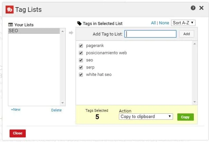Image resolution: width=211 pixels, height=142 pixels.
Task: Focus the Add Tag to List field
Action: tap(150, 34)
